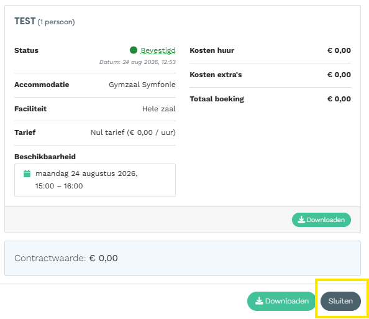
Task: Click the (1 persoon) label next to TEST
Action: click(57, 22)
